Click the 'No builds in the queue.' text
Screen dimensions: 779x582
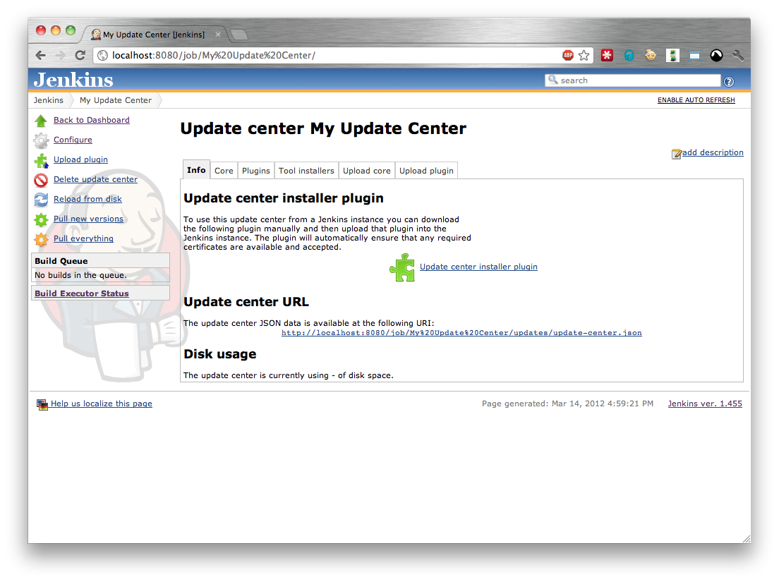pos(80,275)
